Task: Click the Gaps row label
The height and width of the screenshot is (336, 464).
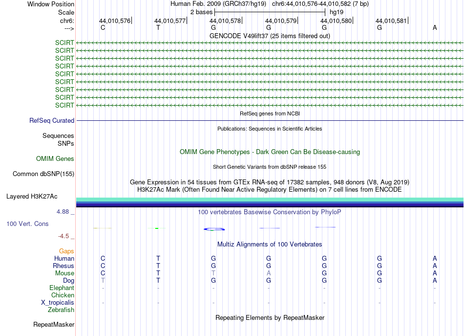Action: coord(66,251)
